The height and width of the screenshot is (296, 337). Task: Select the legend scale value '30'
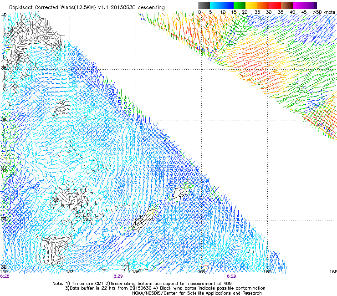[x=269, y=12]
